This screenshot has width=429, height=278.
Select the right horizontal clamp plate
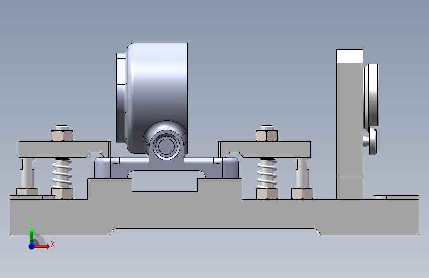click(x=265, y=149)
